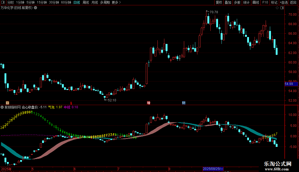Add stock via +自选 button
The image size is (299, 172).
tap(284, 2)
